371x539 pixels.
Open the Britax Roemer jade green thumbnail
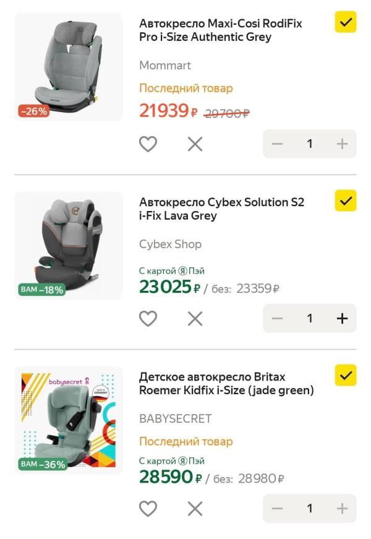coord(69,420)
